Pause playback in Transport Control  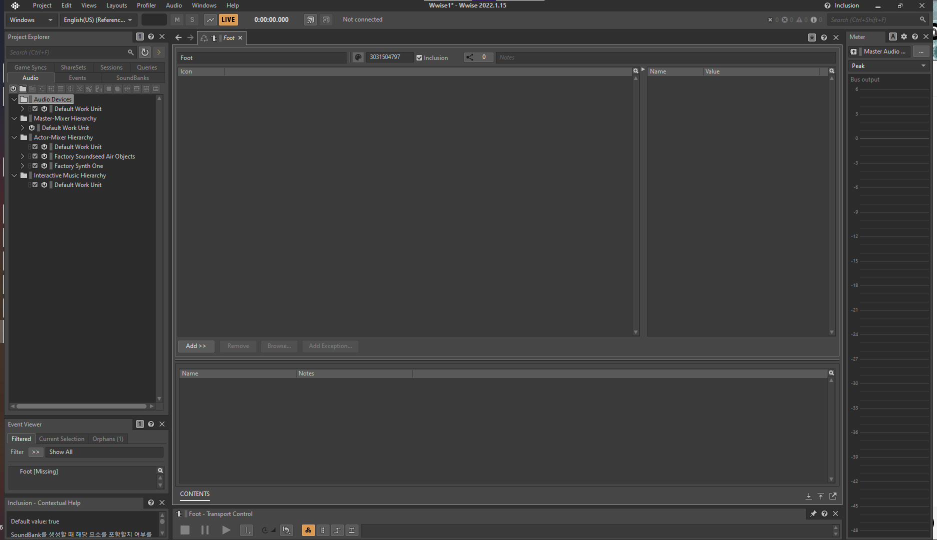click(205, 530)
